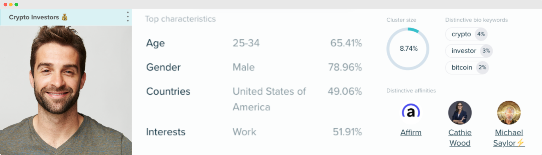Click Cathie Wood's avatar
Image resolution: width=542 pixels, height=155 pixels.
point(460,113)
